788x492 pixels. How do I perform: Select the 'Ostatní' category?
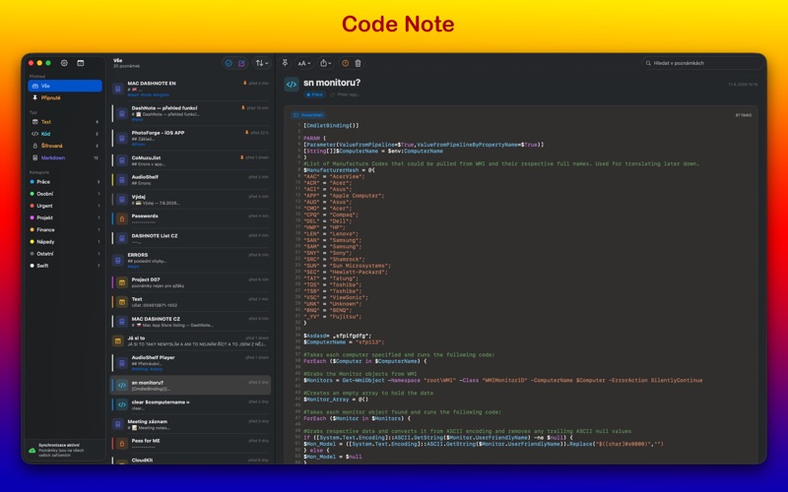(x=65, y=254)
